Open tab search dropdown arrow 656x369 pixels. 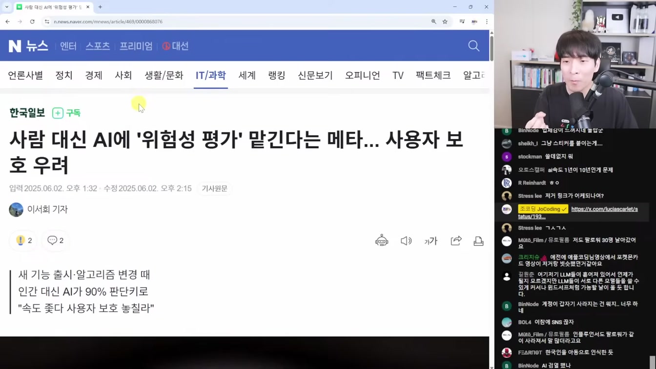[x=7, y=7]
